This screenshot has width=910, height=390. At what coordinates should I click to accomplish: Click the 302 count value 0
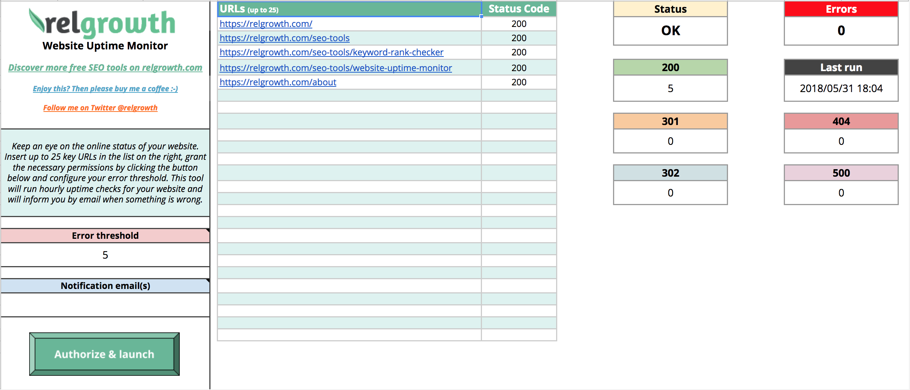click(670, 193)
